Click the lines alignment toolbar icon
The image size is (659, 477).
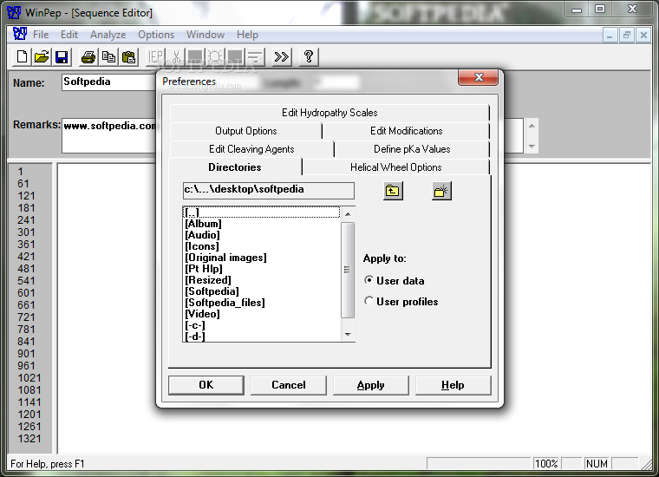pyautogui.click(x=255, y=56)
